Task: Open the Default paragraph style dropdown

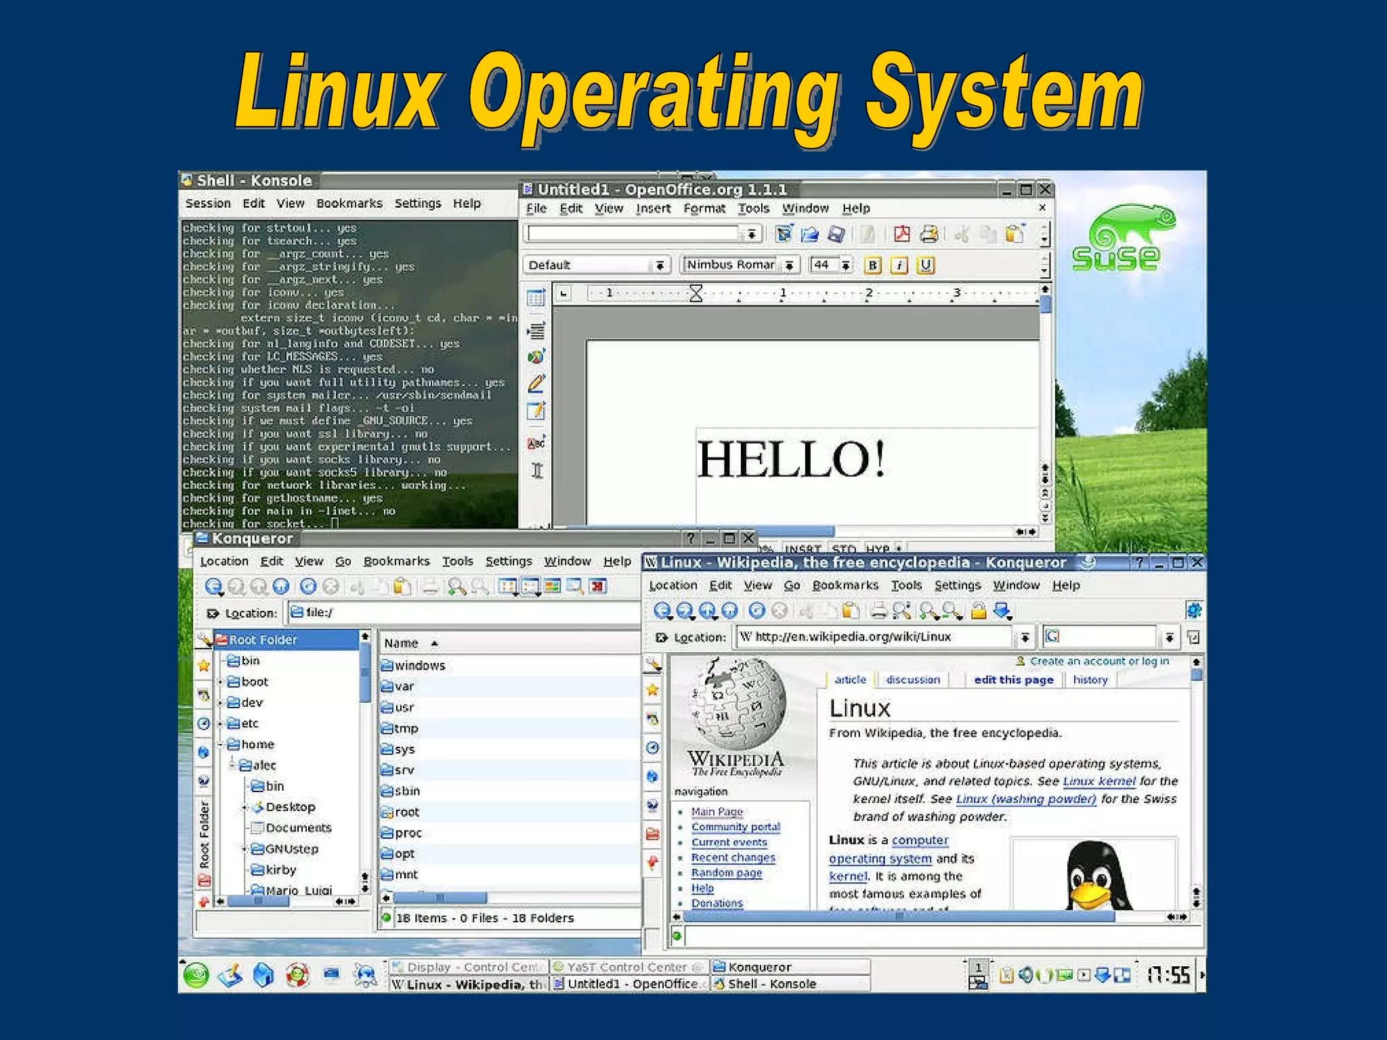Action: (x=660, y=265)
